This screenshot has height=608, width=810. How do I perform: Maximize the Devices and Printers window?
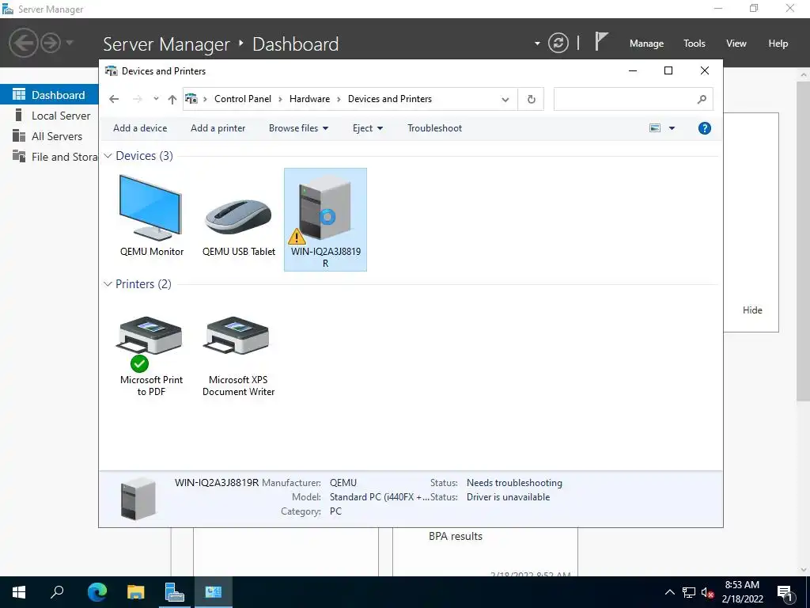point(668,70)
